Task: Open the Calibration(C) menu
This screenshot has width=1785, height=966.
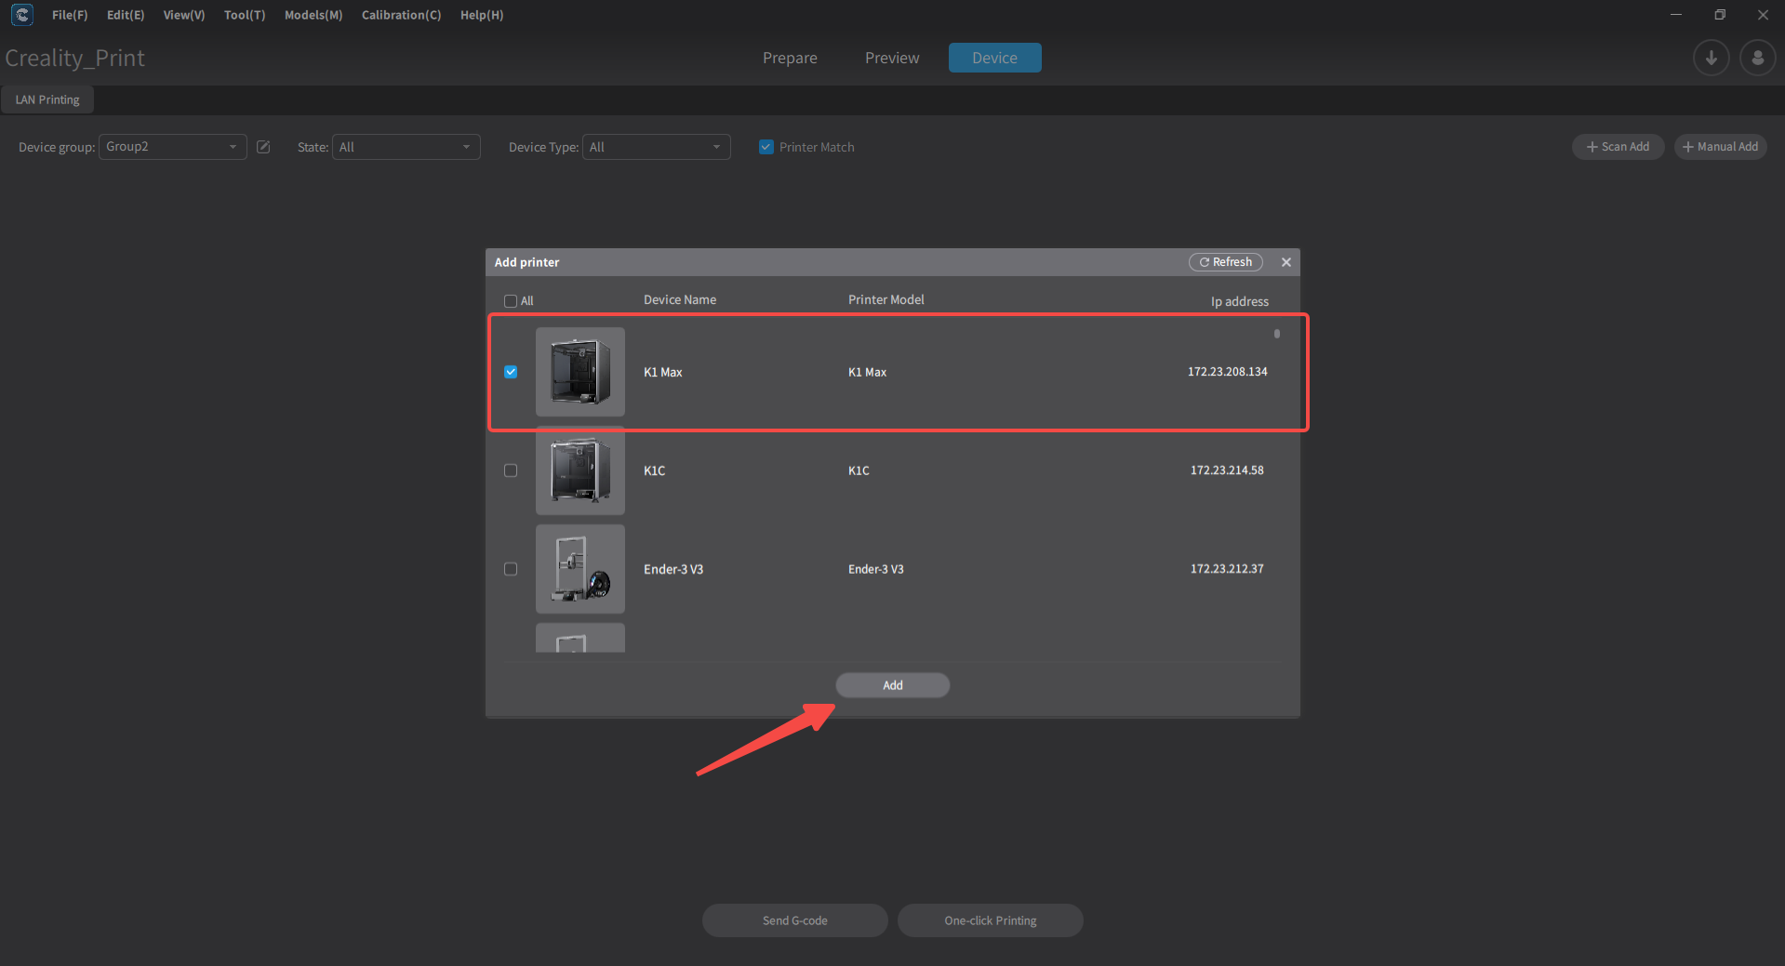Action: pyautogui.click(x=402, y=15)
